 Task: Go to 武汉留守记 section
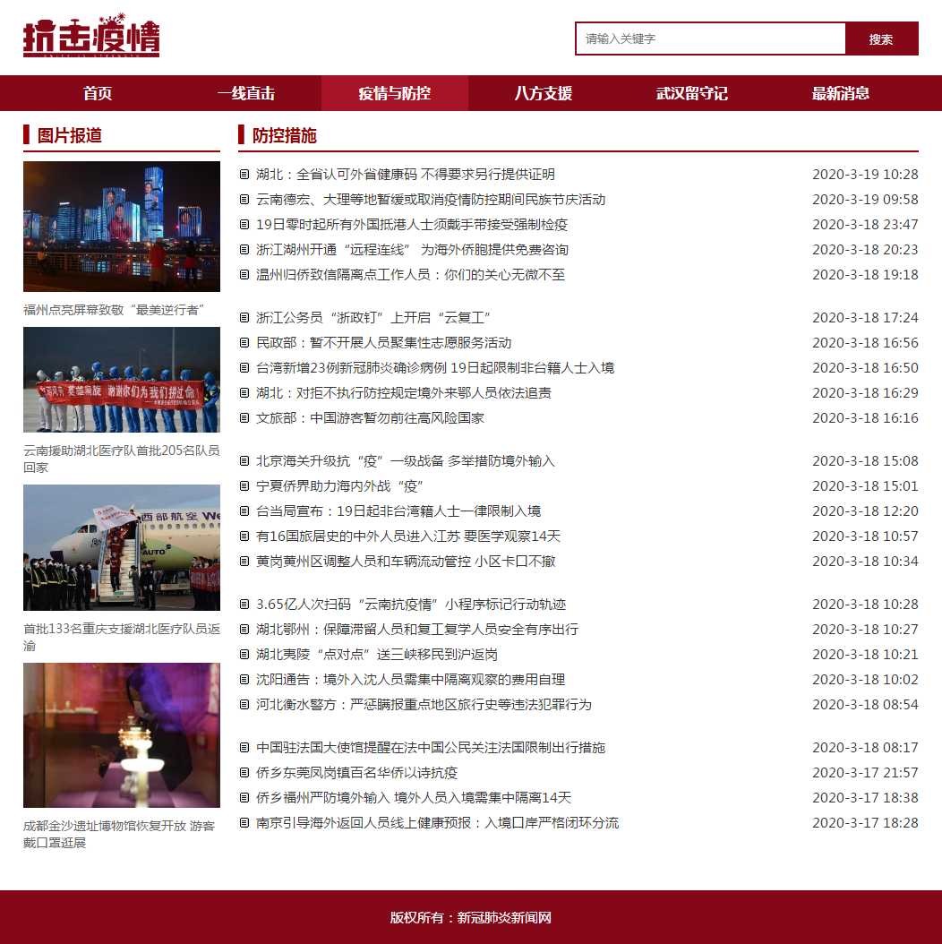coord(691,93)
